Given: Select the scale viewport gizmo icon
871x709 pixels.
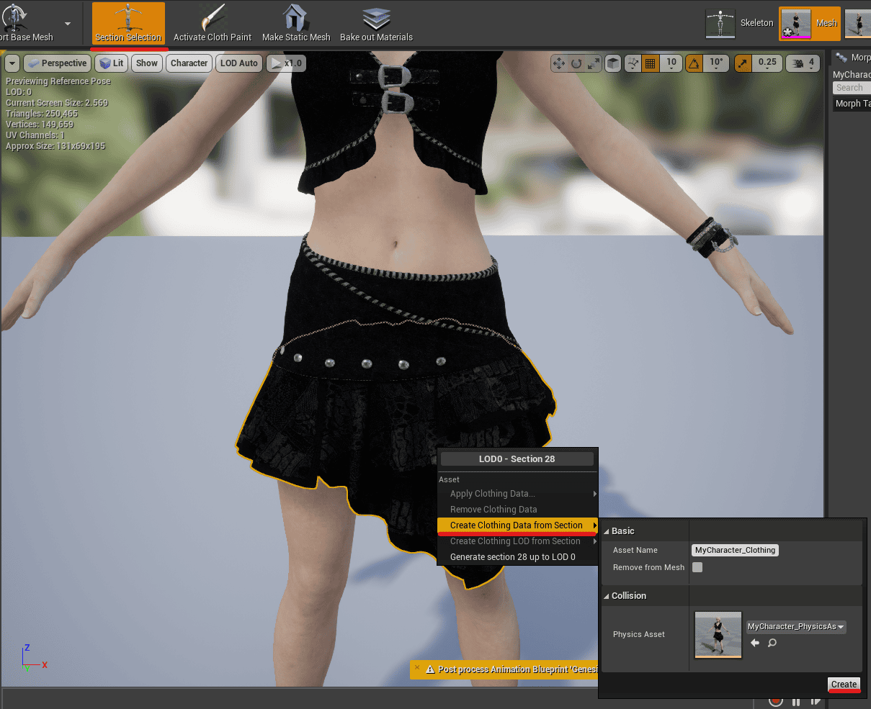Looking at the screenshot, I should coord(591,63).
